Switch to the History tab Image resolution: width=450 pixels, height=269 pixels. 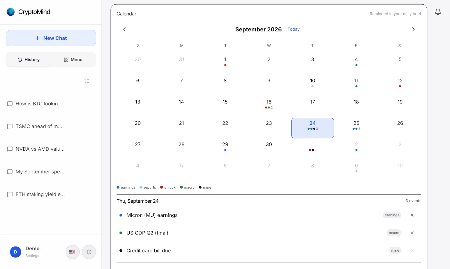pyautogui.click(x=29, y=60)
